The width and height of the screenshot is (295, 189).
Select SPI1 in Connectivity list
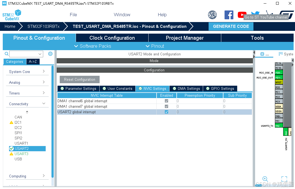[x=18, y=133]
